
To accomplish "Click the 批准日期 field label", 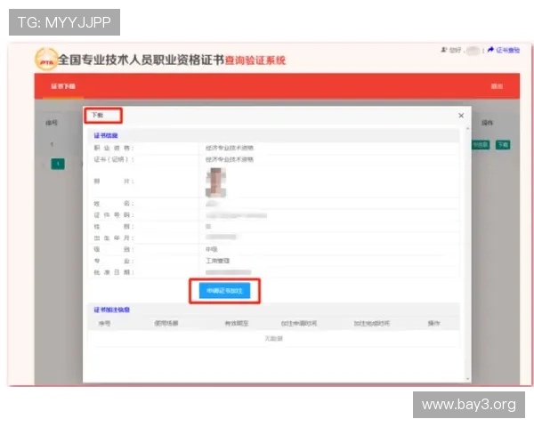I will 114,272.
